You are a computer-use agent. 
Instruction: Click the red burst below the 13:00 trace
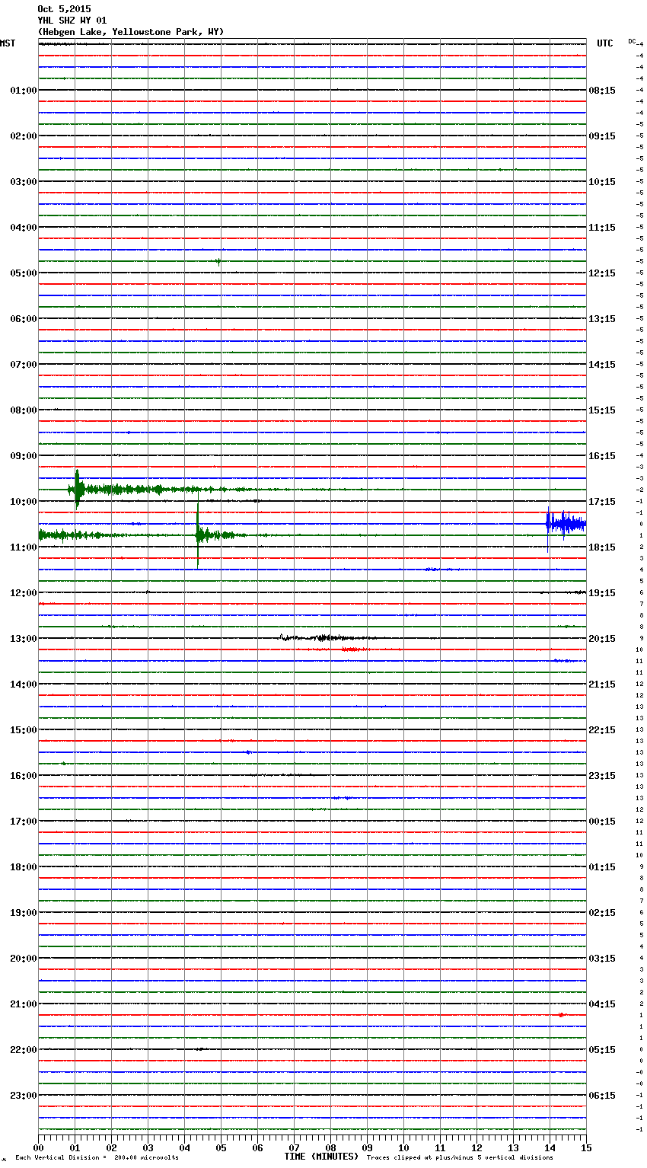tap(353, 649)
